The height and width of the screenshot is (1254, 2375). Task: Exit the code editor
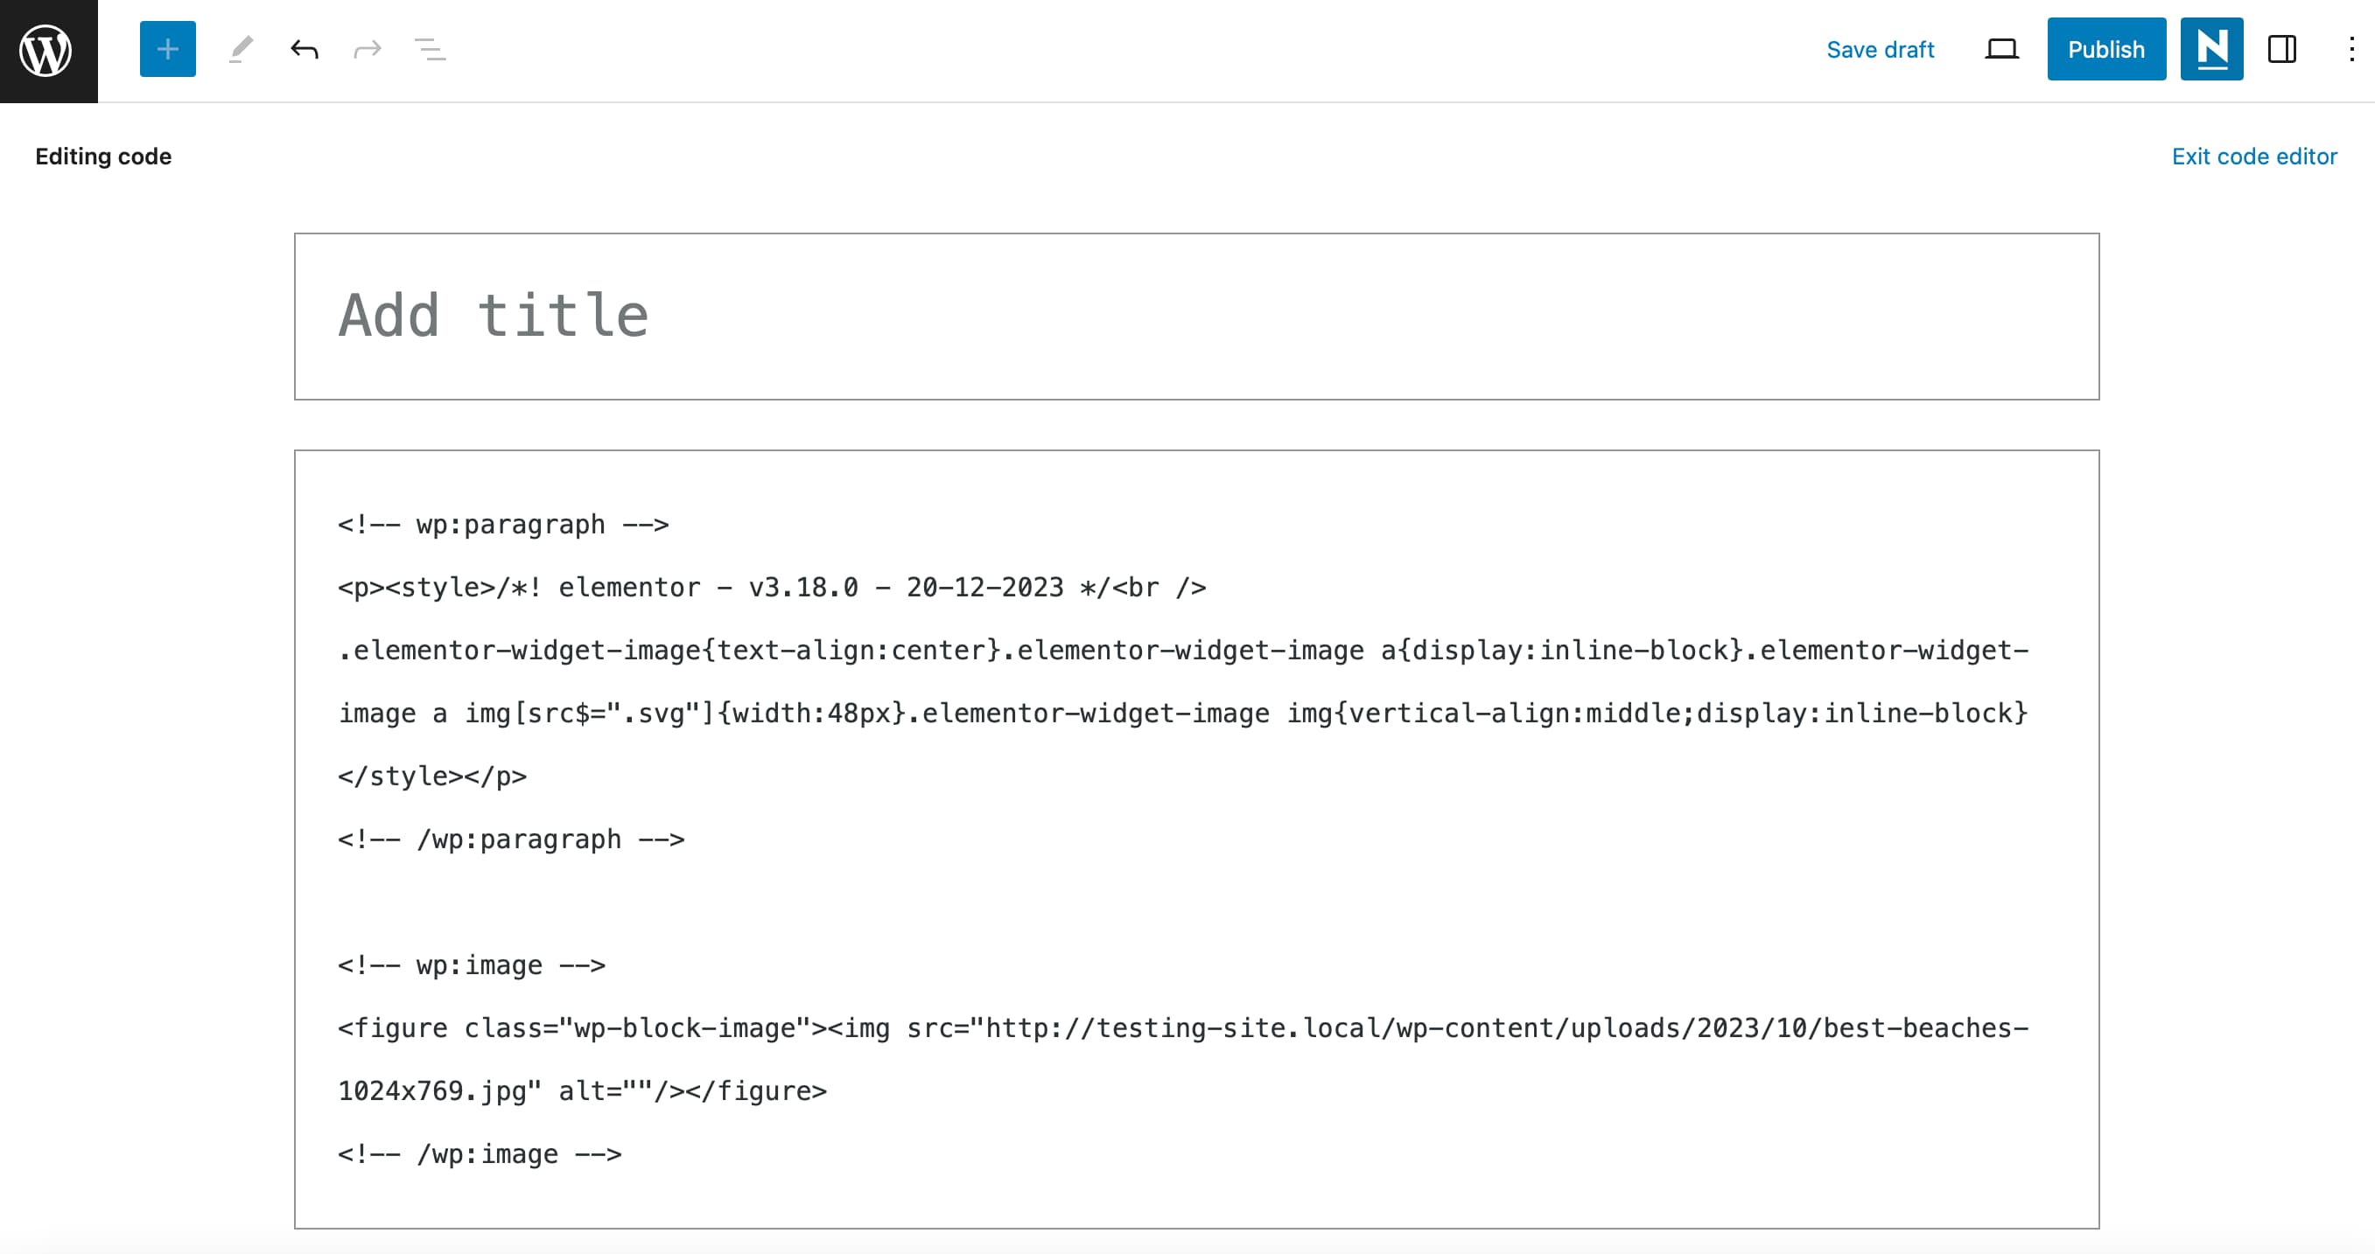2253,156
